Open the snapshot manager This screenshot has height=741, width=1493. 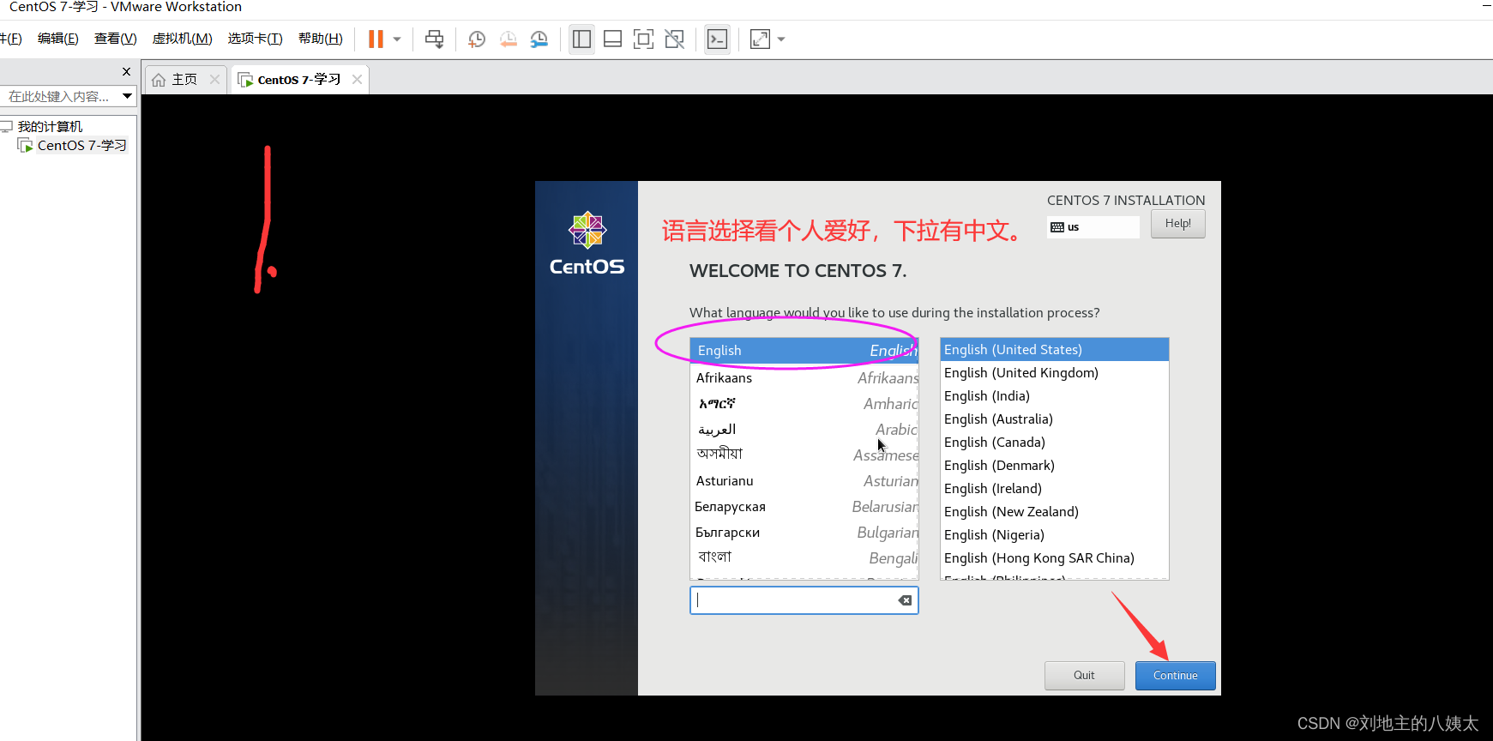539,39
